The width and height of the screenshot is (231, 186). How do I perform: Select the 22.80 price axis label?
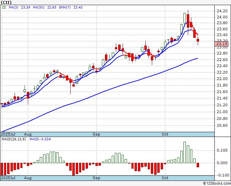point(222,53)
